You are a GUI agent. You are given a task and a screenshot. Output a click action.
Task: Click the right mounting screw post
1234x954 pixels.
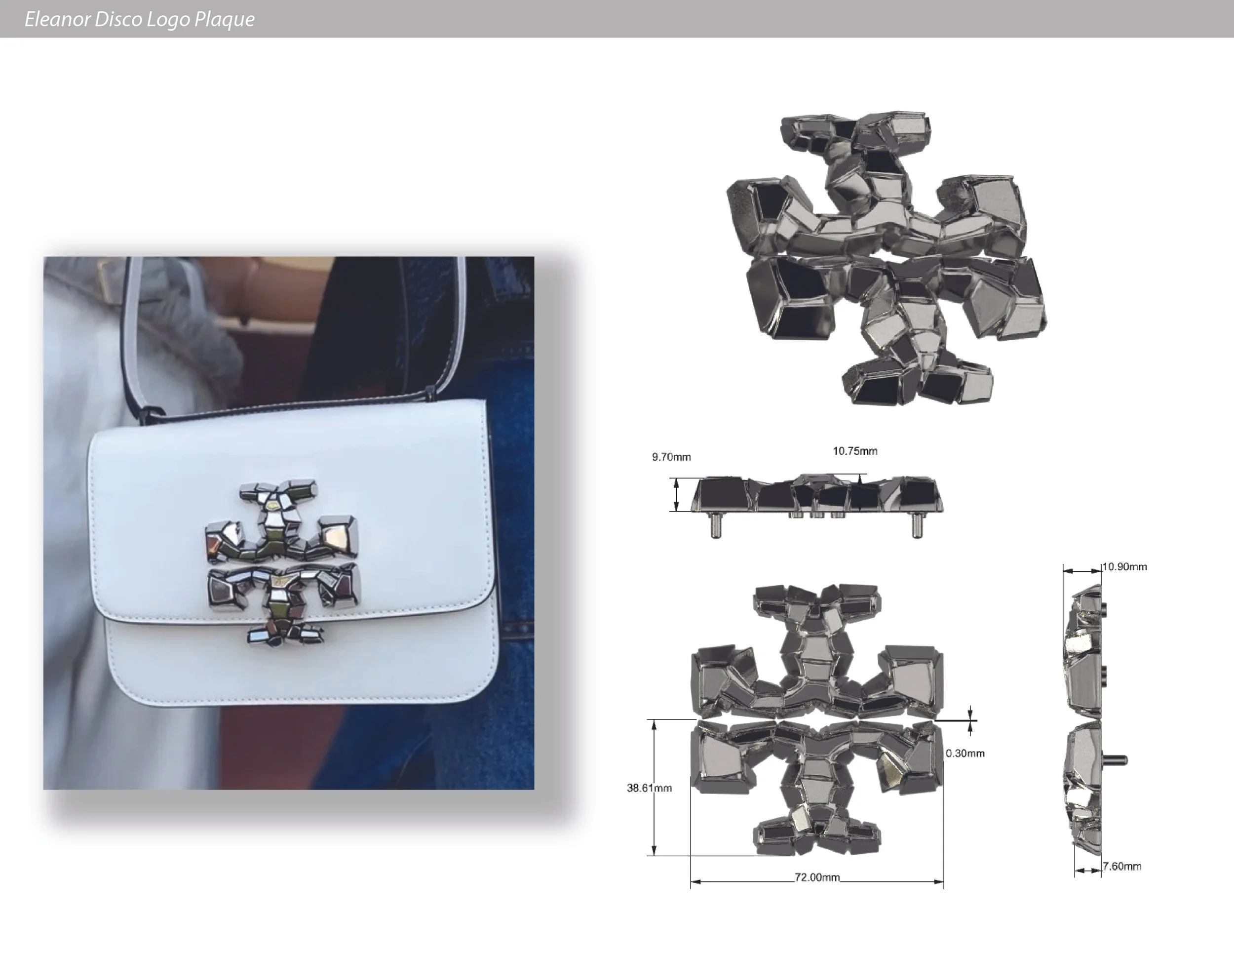pos(917,525)
